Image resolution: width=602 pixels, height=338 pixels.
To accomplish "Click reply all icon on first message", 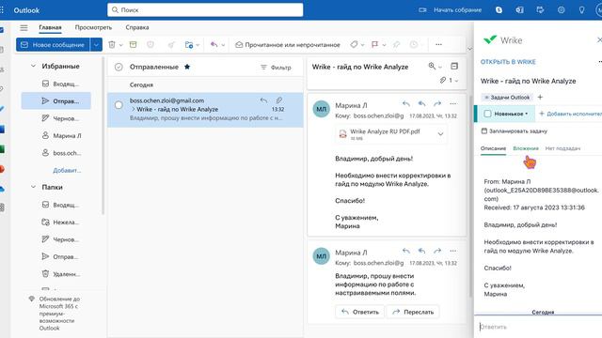I will (x=421, y=104).
